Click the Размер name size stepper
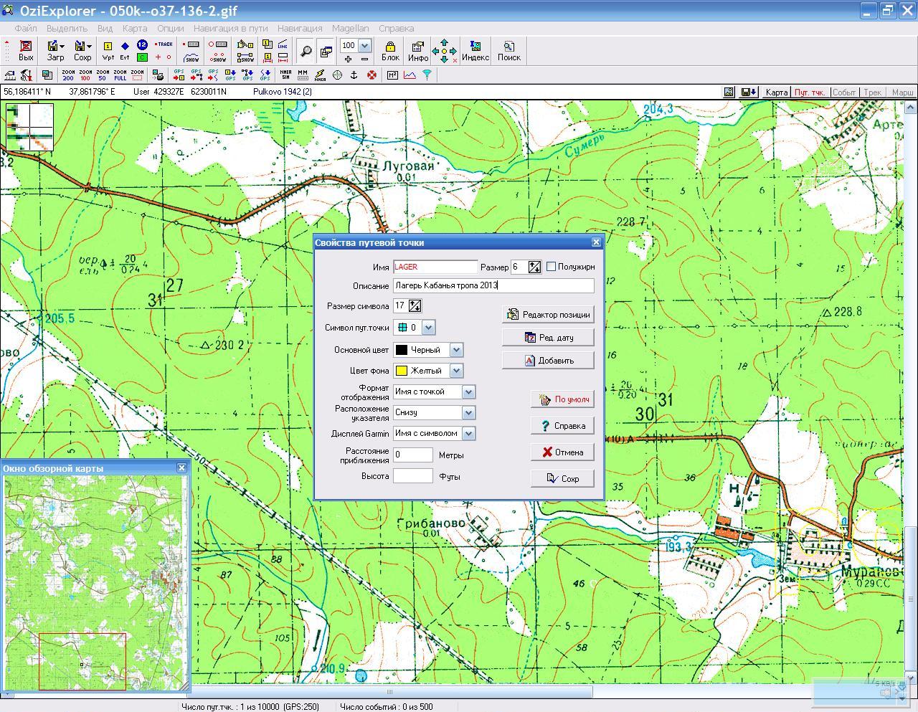Screen dimensions: 918x712 click(x=534, y=267)
